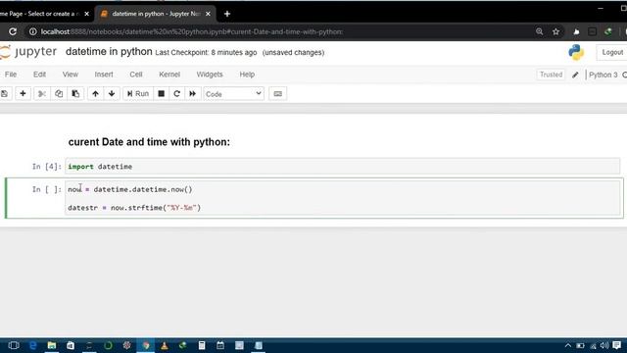Click the pencil edit mode icon

[575, 75]
